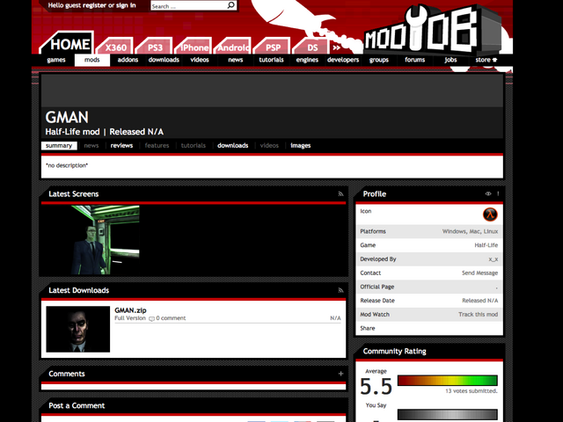
Task: Open the store menu item
Action: 486,60
